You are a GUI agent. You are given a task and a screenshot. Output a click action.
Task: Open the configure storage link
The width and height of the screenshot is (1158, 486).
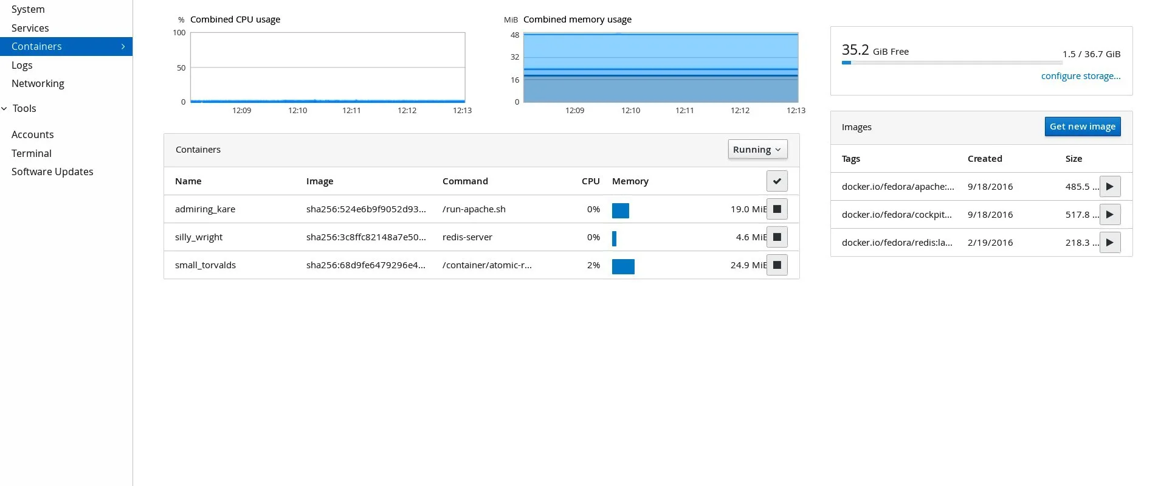pos(1080,76)
